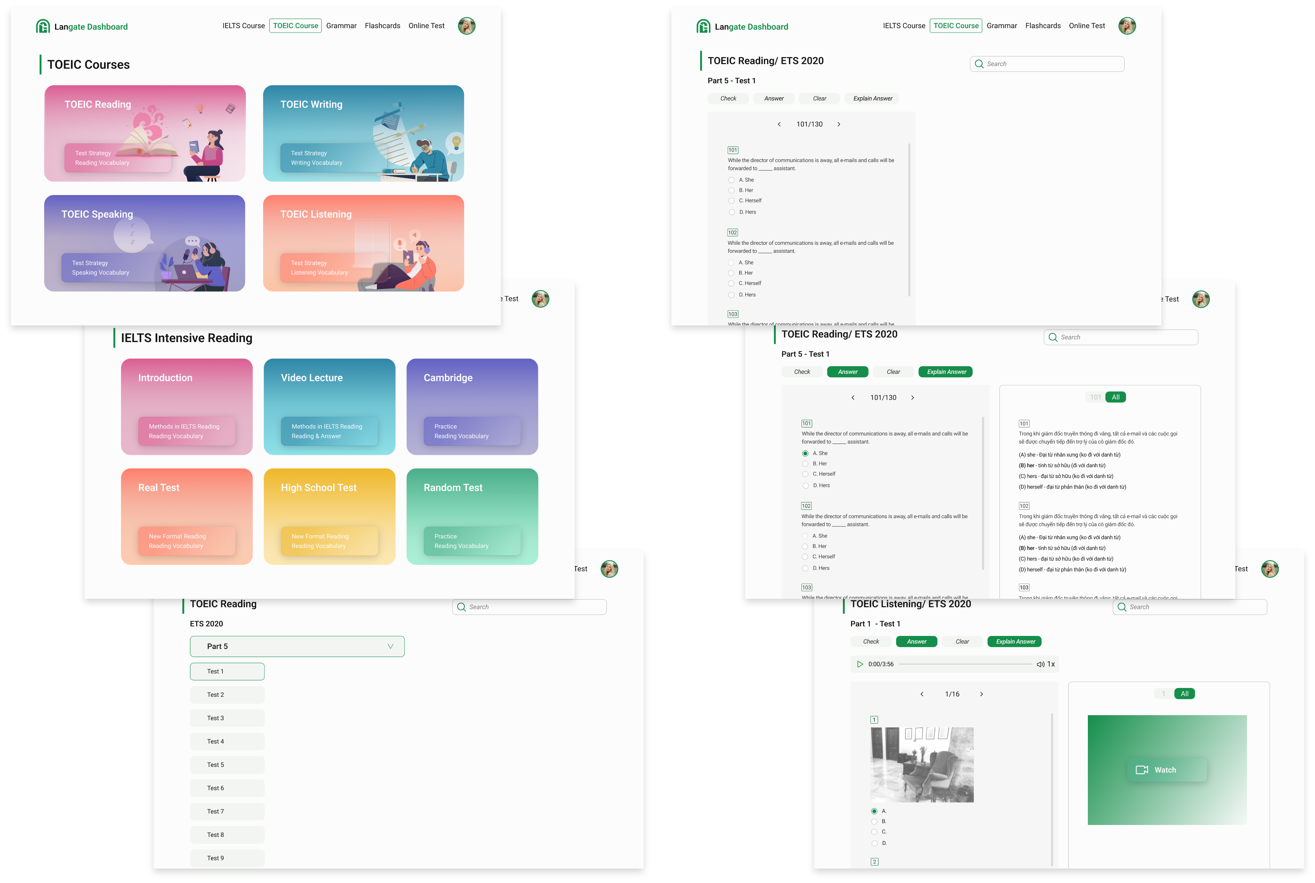Go to previous question in 101/130 top-right window
Image resolution: width=1315 pixels, height=883 pixels.
point(779,125)
